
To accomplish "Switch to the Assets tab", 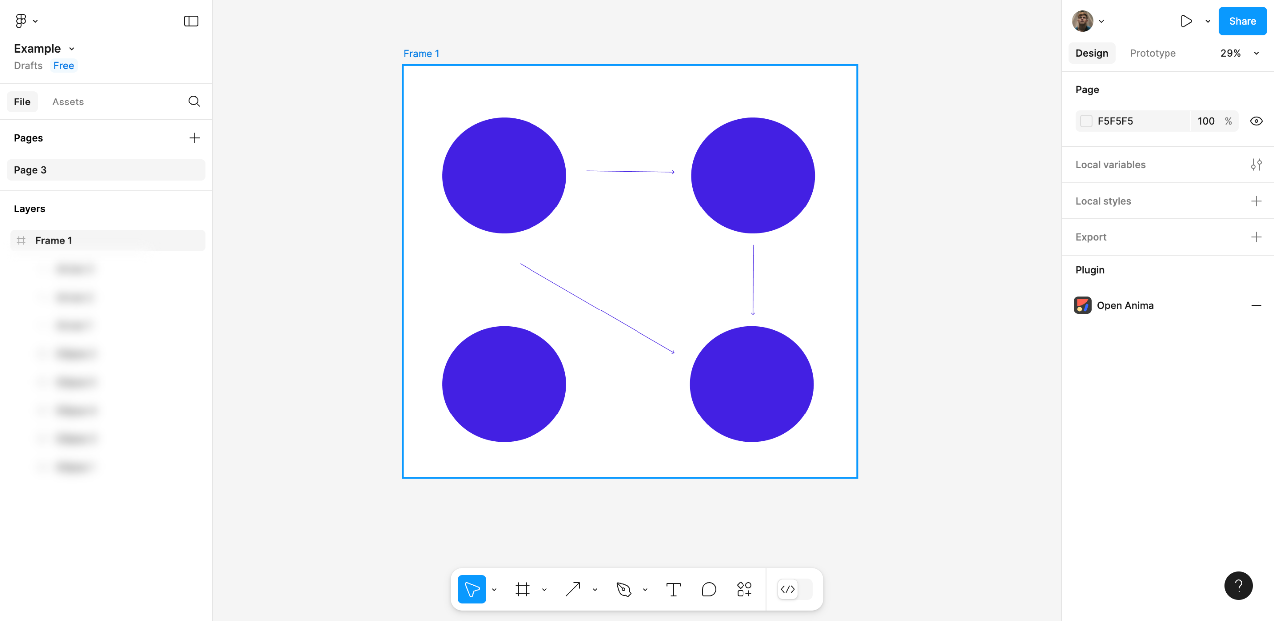I will tap(68, 102).
